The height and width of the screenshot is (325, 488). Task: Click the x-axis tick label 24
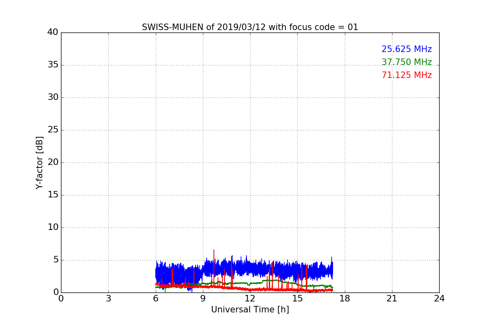(x=439, y=299)
